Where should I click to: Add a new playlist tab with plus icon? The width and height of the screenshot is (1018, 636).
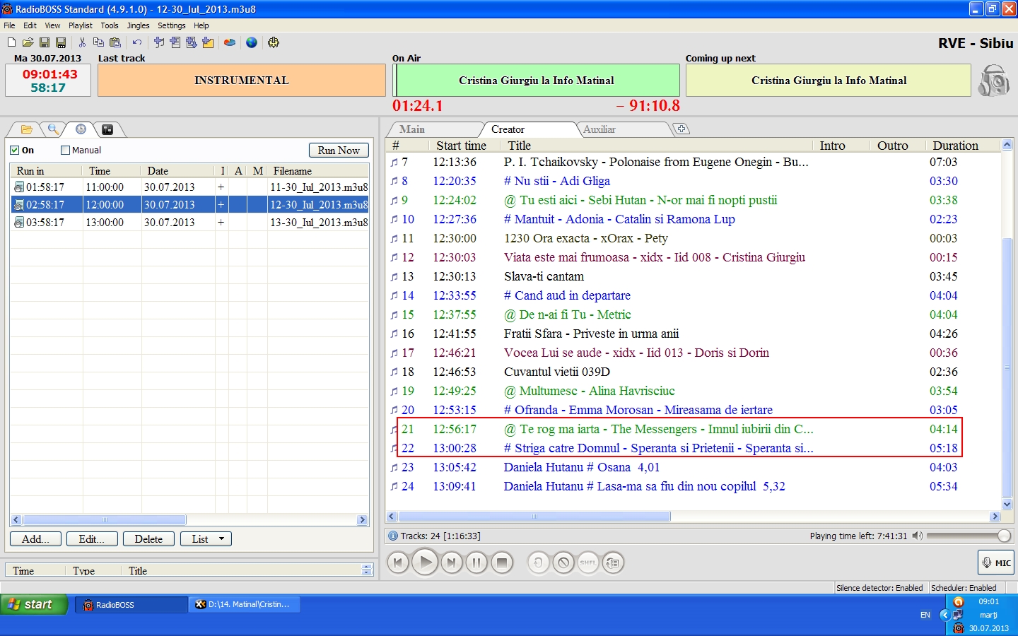681,129
